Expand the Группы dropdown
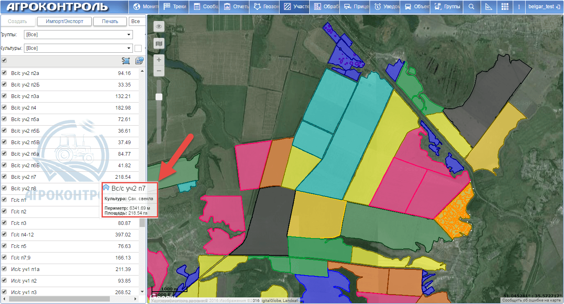Image resolution: width=564 pixels, height=304 pixels. pyautogui.click(x=129, y=35)
